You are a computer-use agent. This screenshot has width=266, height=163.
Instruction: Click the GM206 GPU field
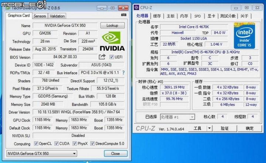[x=45, y=33]
